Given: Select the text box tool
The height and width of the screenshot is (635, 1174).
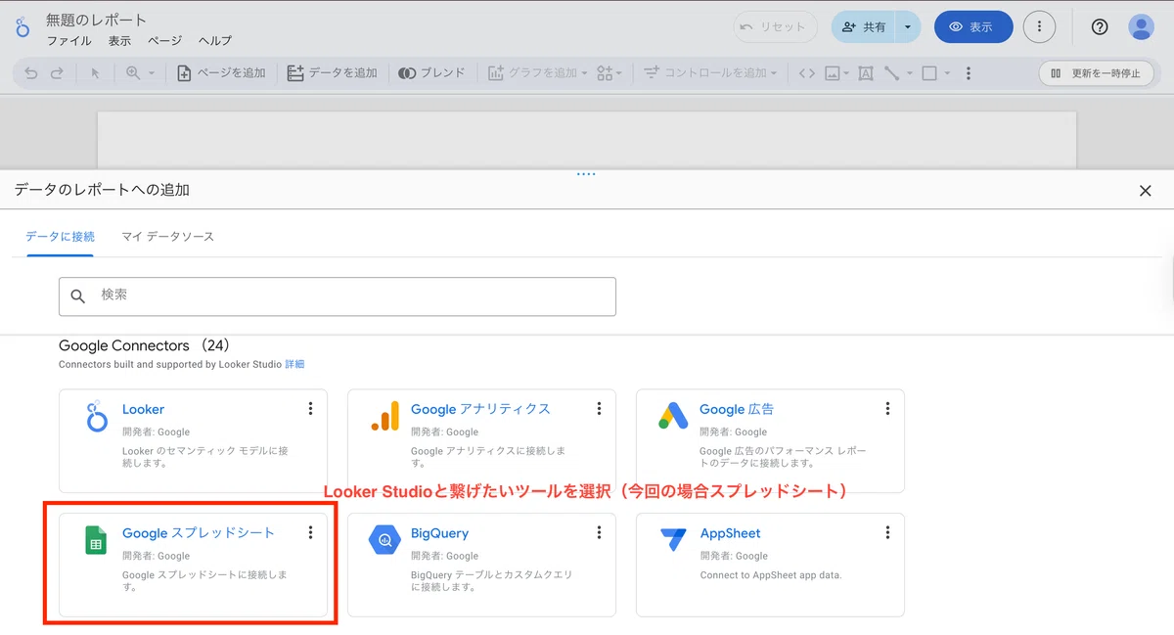Looking at the screenshot, I should pos(866,73).
